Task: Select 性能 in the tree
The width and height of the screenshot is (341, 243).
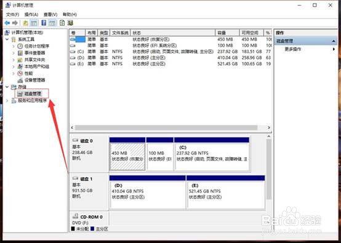Action: [x=28, y=73]
